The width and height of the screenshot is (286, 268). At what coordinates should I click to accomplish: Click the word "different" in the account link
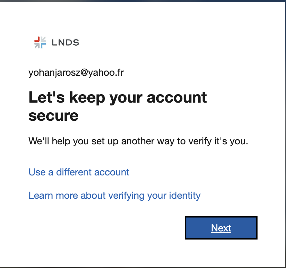(x=74, y=172)
